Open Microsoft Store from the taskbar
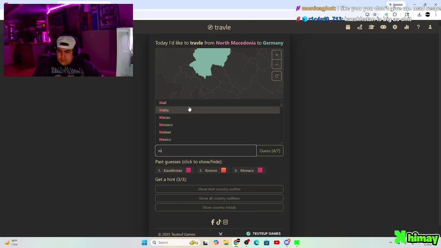Image resolution: width=441 pixels, height=248 pixels. pos(266,242)
